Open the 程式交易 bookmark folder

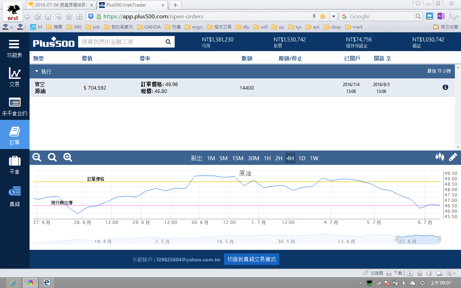point(219,27)
